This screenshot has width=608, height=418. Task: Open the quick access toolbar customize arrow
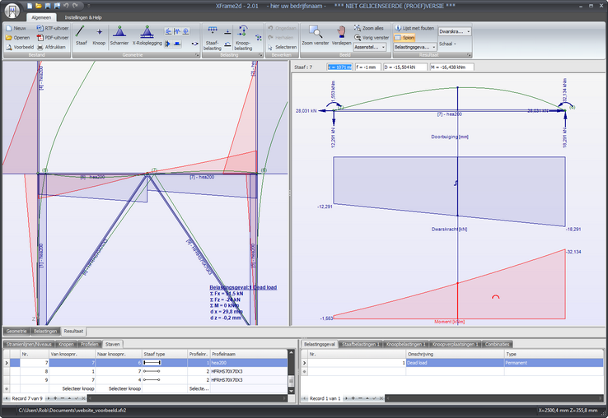pos(89,6)
